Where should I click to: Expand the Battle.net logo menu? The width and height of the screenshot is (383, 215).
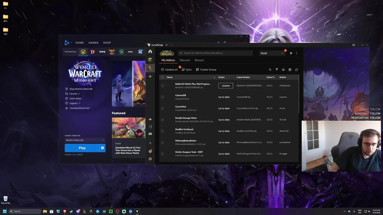tap(68, 43)
